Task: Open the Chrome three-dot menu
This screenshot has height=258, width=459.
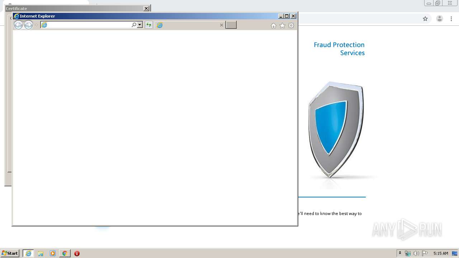Action: click(x=451, y=19)
